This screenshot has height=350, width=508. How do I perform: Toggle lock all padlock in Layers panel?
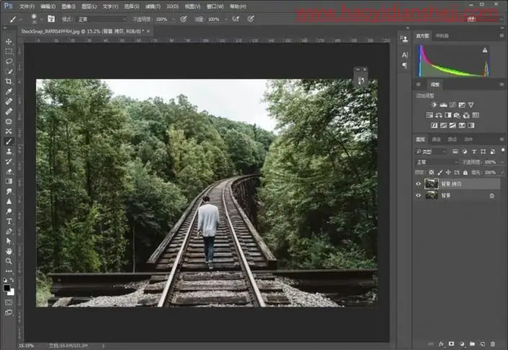(465, 172)
